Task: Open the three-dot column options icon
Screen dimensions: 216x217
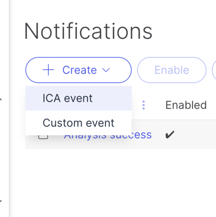Action: pos(144,105)
